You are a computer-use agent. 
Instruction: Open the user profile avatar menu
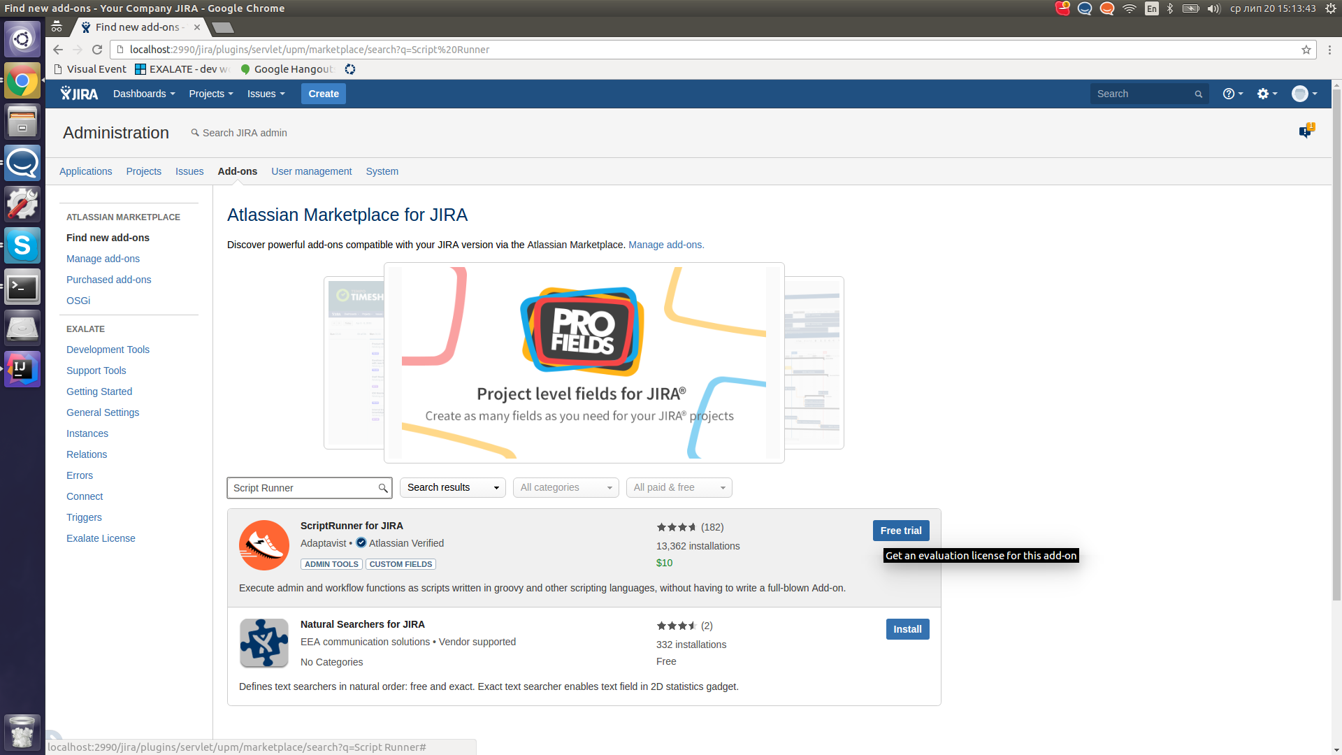[x=1304, y=94]
